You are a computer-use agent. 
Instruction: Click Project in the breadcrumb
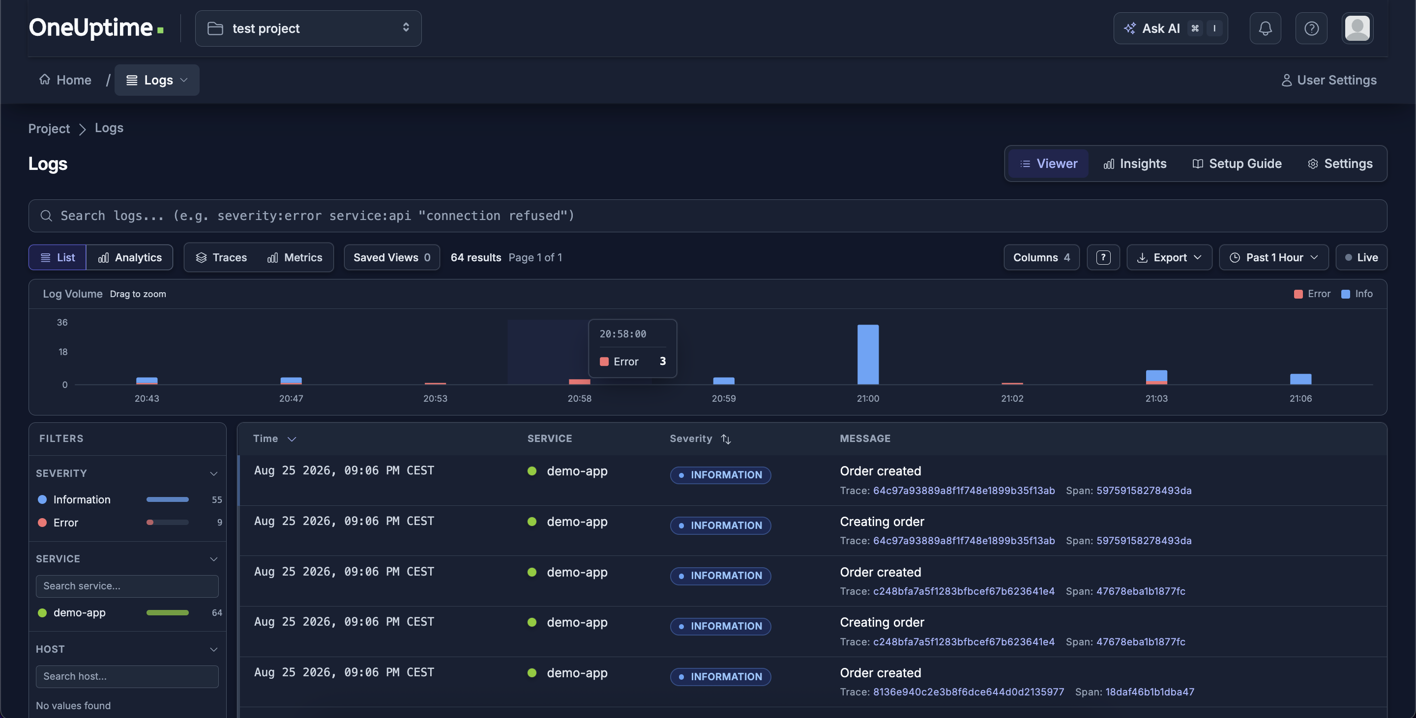49,129
